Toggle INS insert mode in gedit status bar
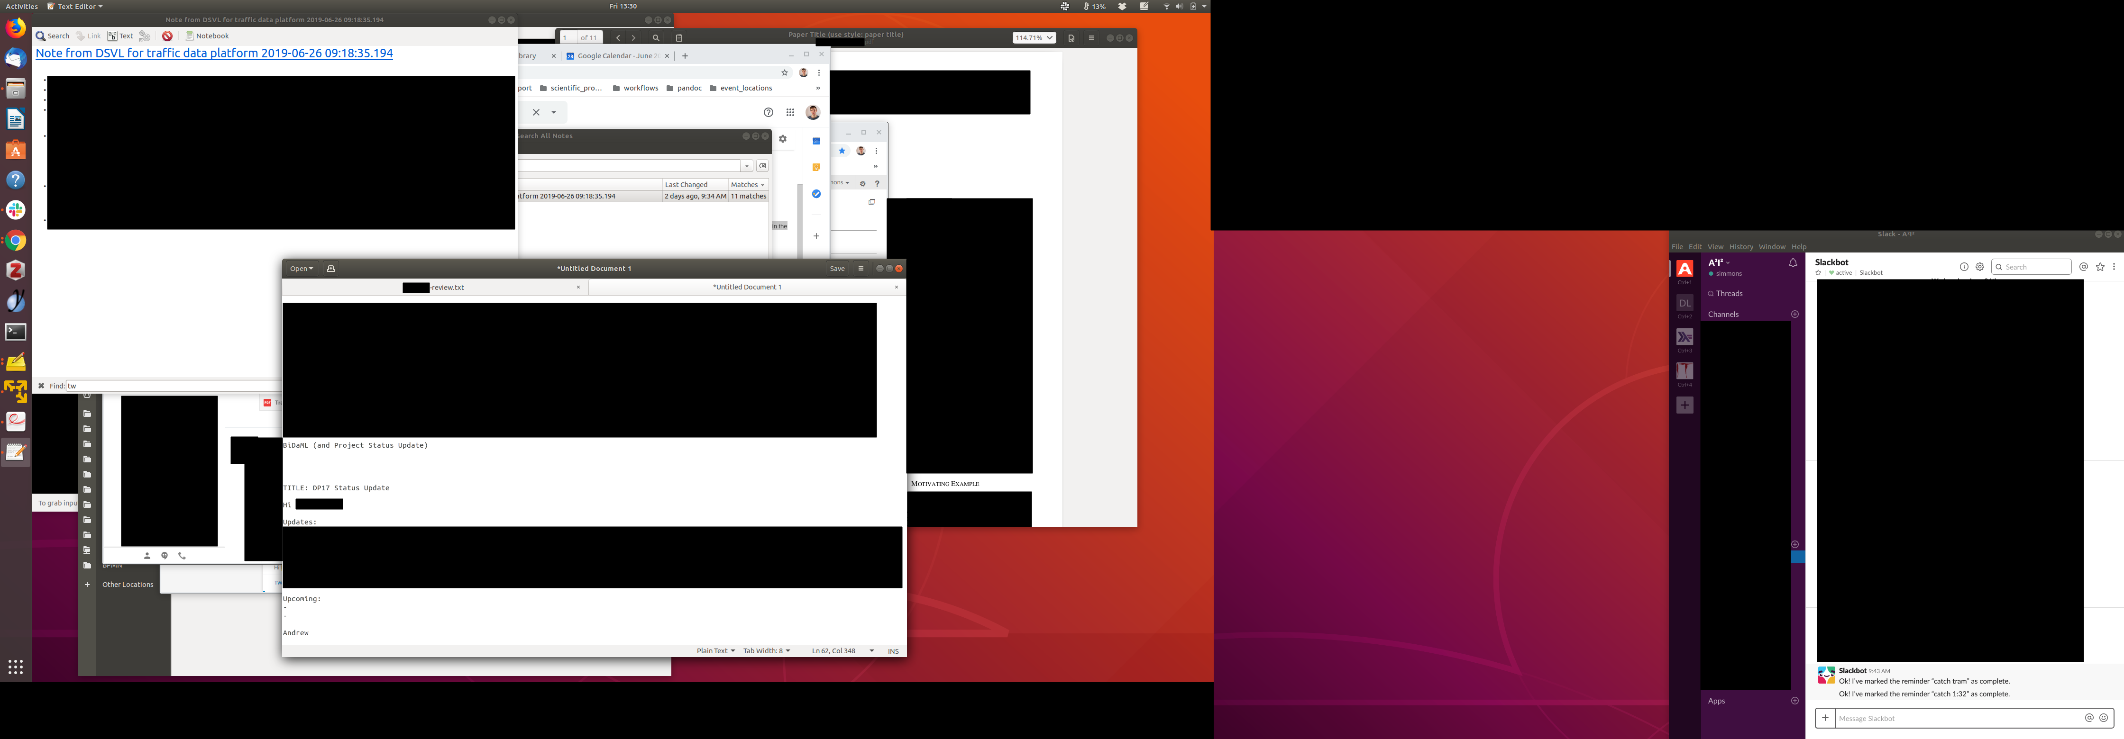Image resolution: width=2124 pixels, height=739 pixels. click(x=893, y=651)
